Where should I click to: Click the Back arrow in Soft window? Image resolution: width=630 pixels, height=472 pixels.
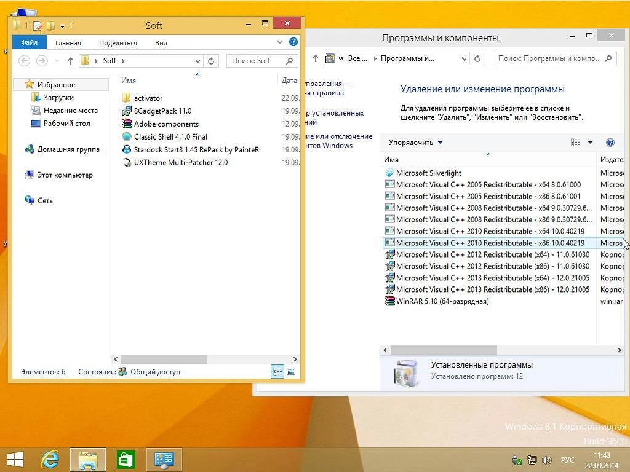(24, 61)
